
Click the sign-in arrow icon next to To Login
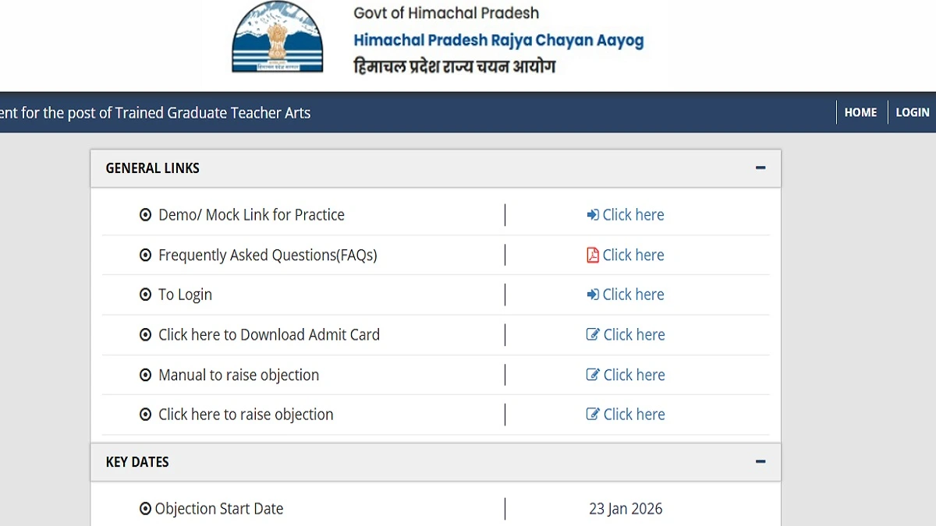(592, 294)
